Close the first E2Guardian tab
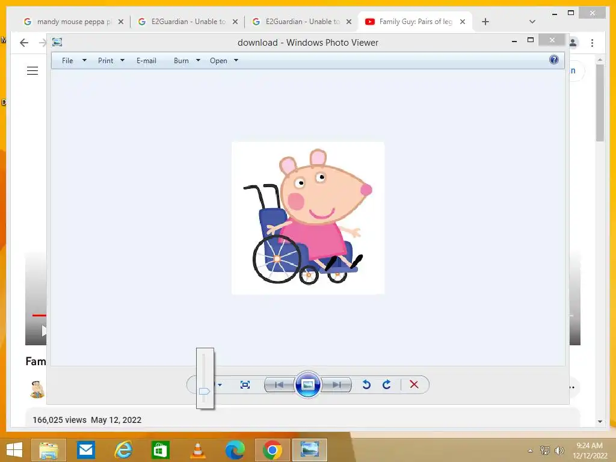 pos(235,22)
